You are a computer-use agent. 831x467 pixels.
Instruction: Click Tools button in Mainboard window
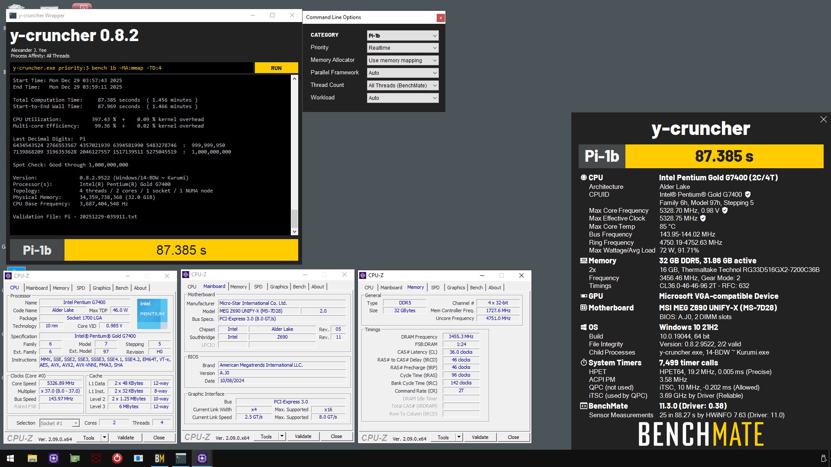[x=266, y=437]
